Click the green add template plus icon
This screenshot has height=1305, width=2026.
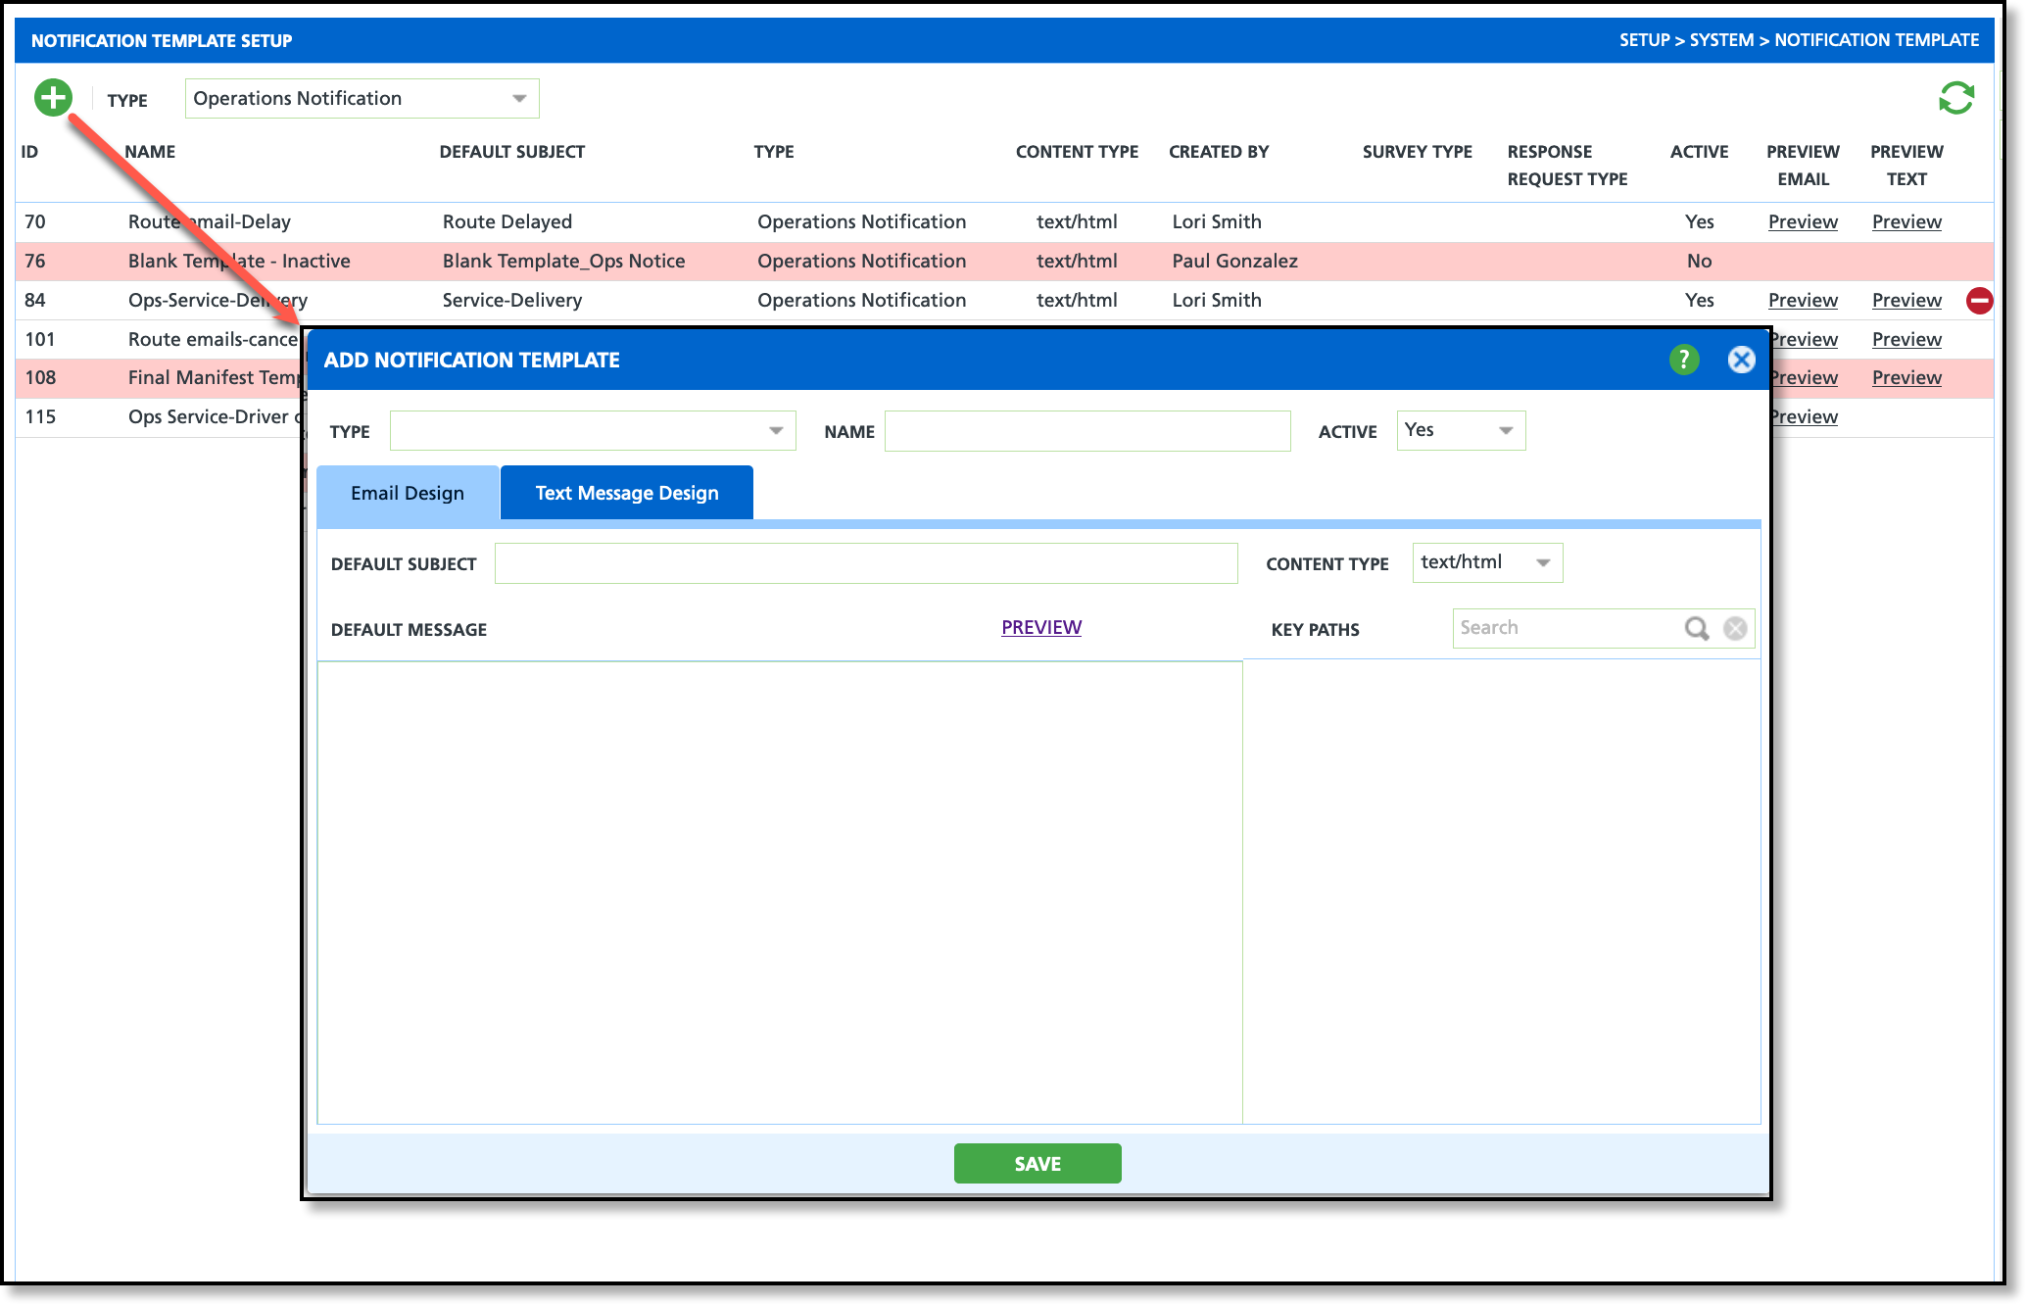(x=53, y=98)
